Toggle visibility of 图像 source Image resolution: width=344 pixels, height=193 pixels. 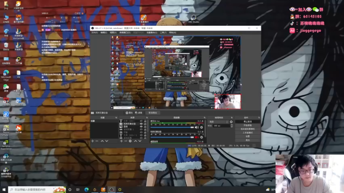tap(141, 127)
